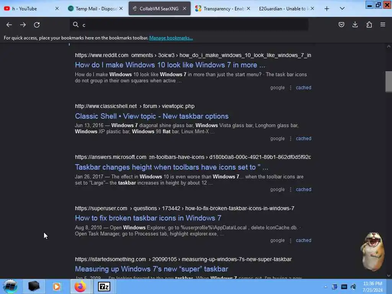Viewport: 392px width, 294px height.
Task: Click the page vertical scrollbar thumb
Action: point(389,82)
